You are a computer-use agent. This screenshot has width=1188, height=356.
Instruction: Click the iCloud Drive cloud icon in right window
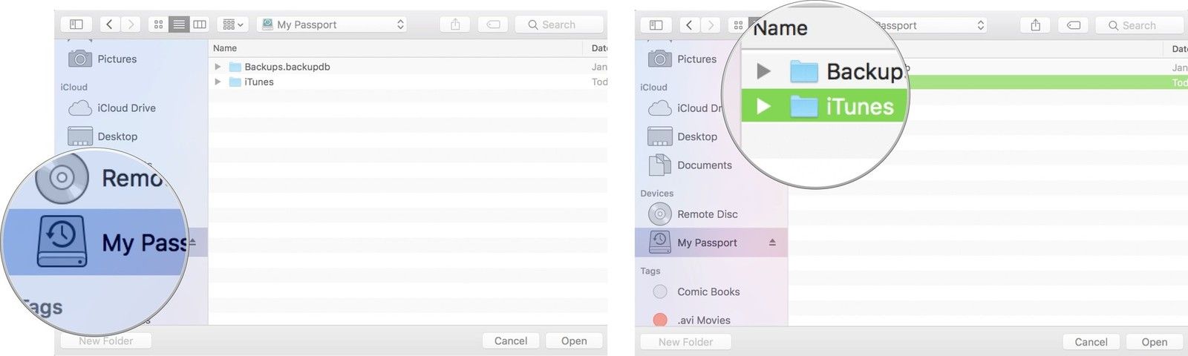click(660, 108)
